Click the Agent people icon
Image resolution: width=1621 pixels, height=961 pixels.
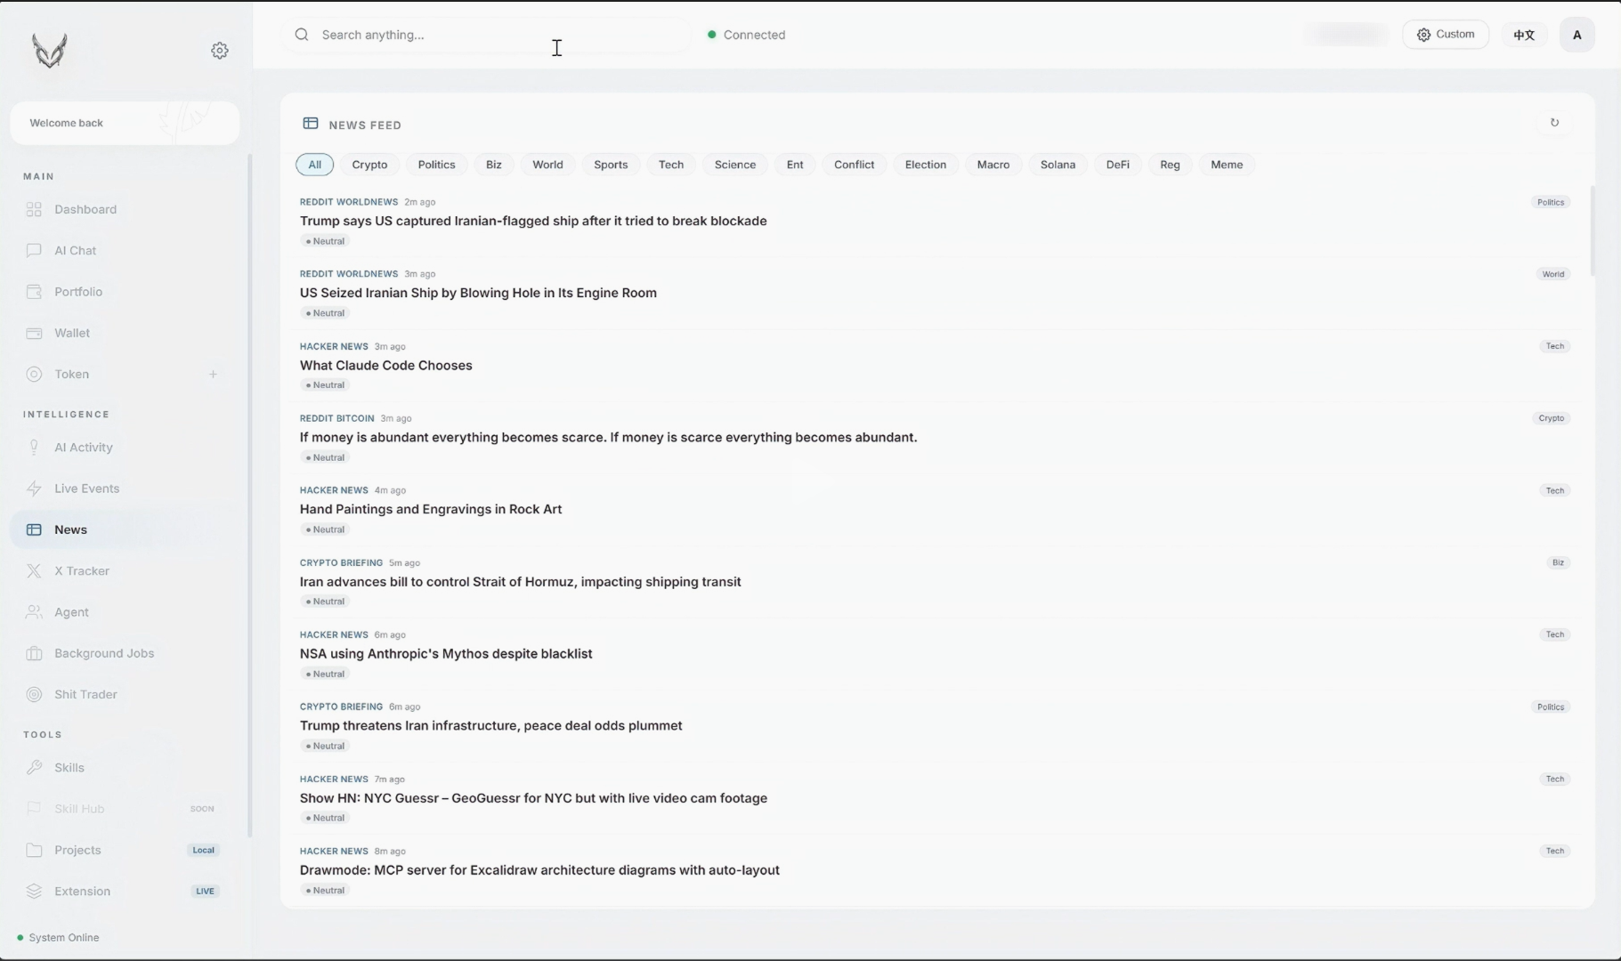(34, 612)
